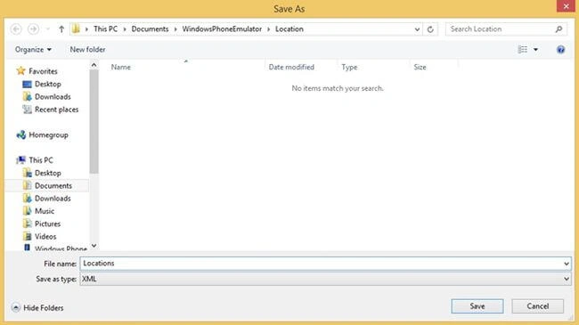The image size is (579, 325).
Task: Click the Cancel button
Action: click(x=538, y=306)
